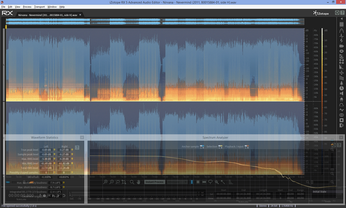The width and height of the screenshot is (346, 208).
Task: Close the Waveform Statistics panel
Action: click(x=82, y=137)
